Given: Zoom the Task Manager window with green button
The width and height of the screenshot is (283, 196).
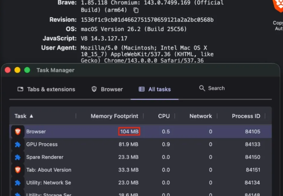Looking at the screenshot, I should [x=27, y=70].
